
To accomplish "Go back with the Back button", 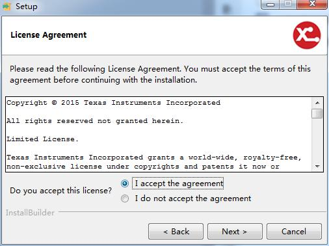I will point(176,232).
